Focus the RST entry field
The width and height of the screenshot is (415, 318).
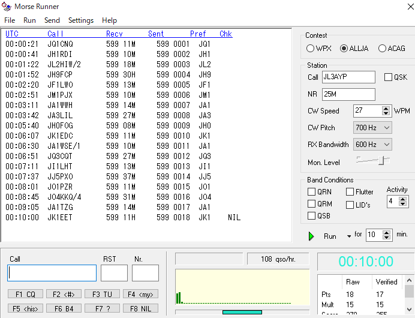(114, 273)
